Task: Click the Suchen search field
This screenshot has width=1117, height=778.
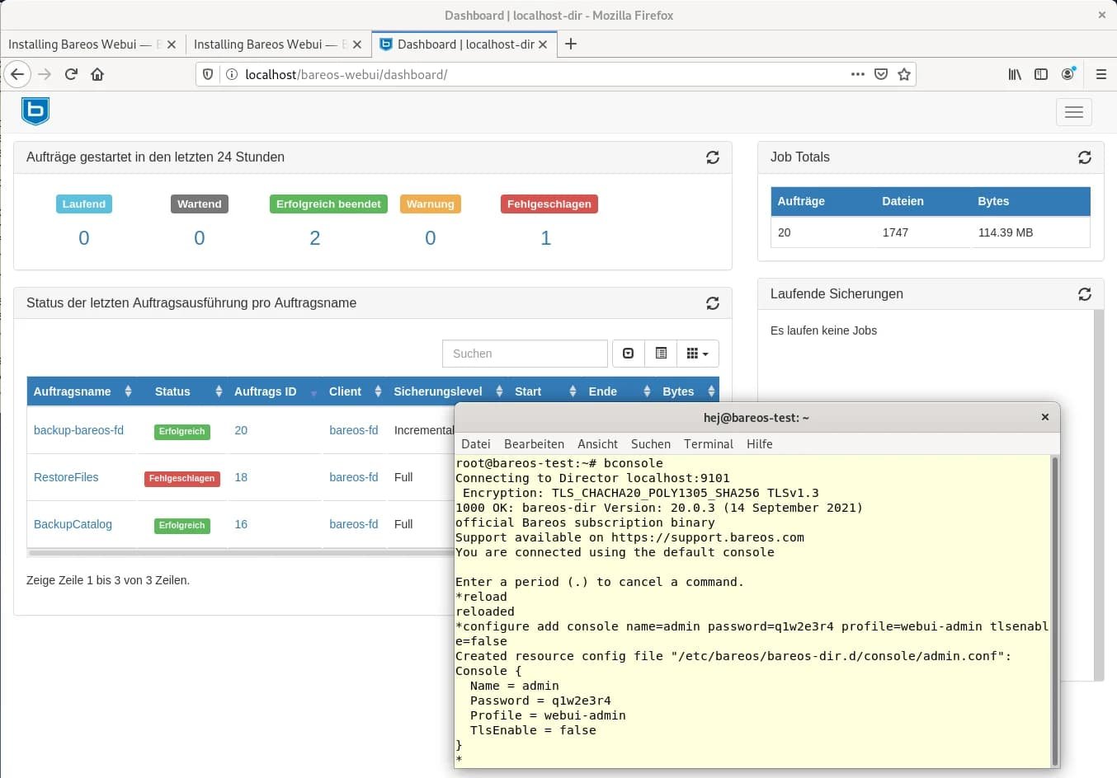Action: 525,354
